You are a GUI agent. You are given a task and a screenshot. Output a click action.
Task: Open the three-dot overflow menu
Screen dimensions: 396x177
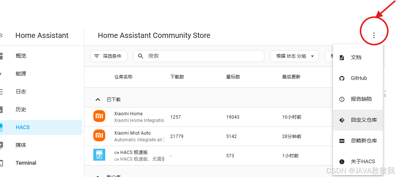pos(374,35)
